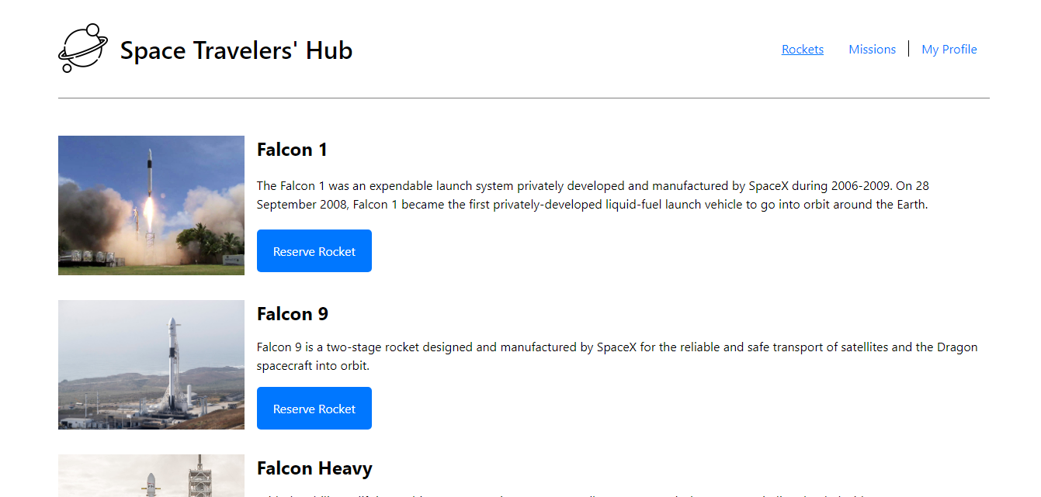Click the Falcon 1 launch photo
Screen dimensions: 1041x497
coord(151,205)
